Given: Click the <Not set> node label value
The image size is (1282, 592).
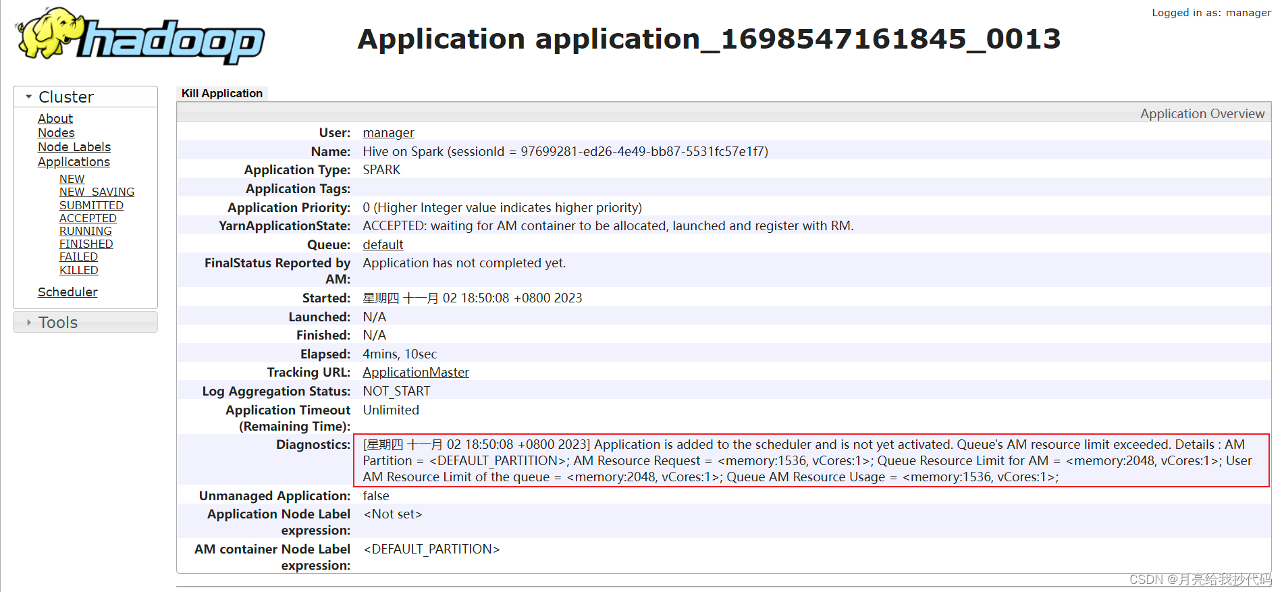Looking at the screenshot, I should tap(393, 514).
